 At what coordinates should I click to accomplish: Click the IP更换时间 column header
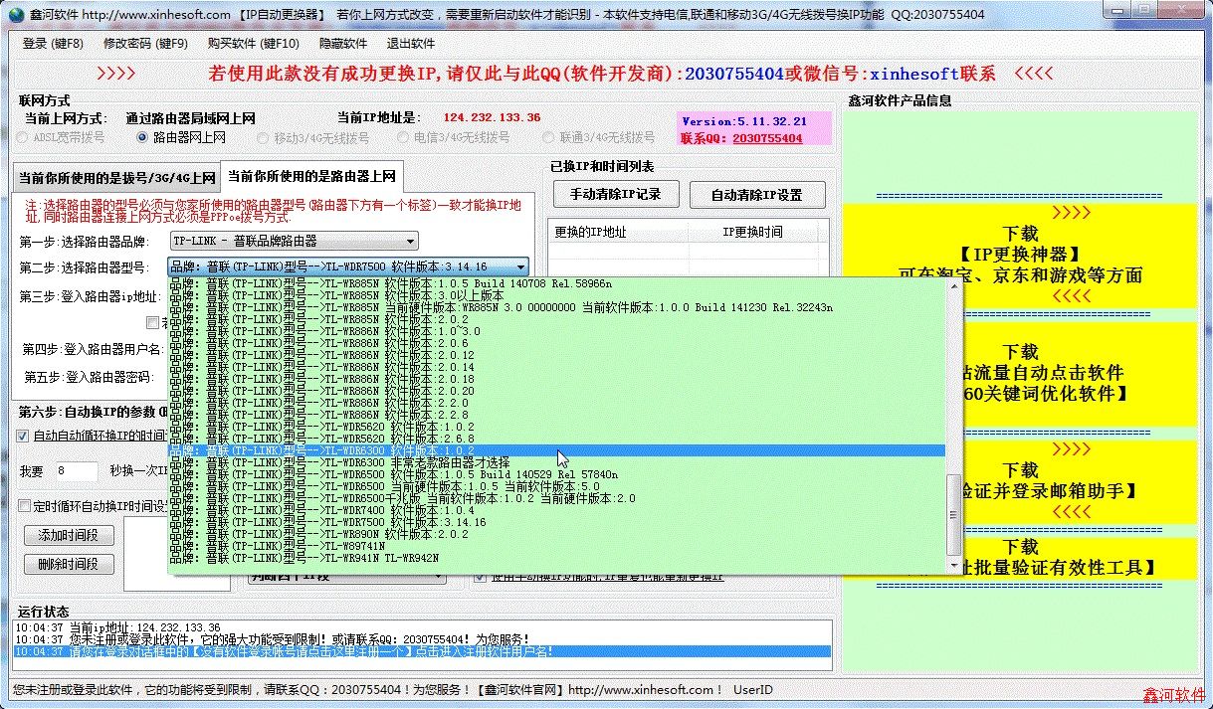click(x=752, y=232)
